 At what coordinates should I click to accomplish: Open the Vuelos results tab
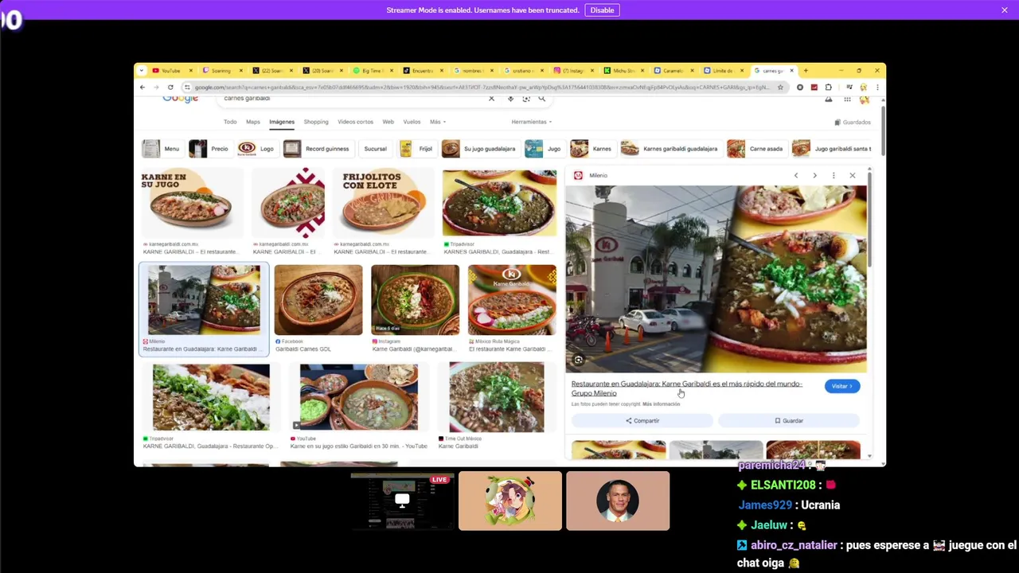tap(412, 122)
